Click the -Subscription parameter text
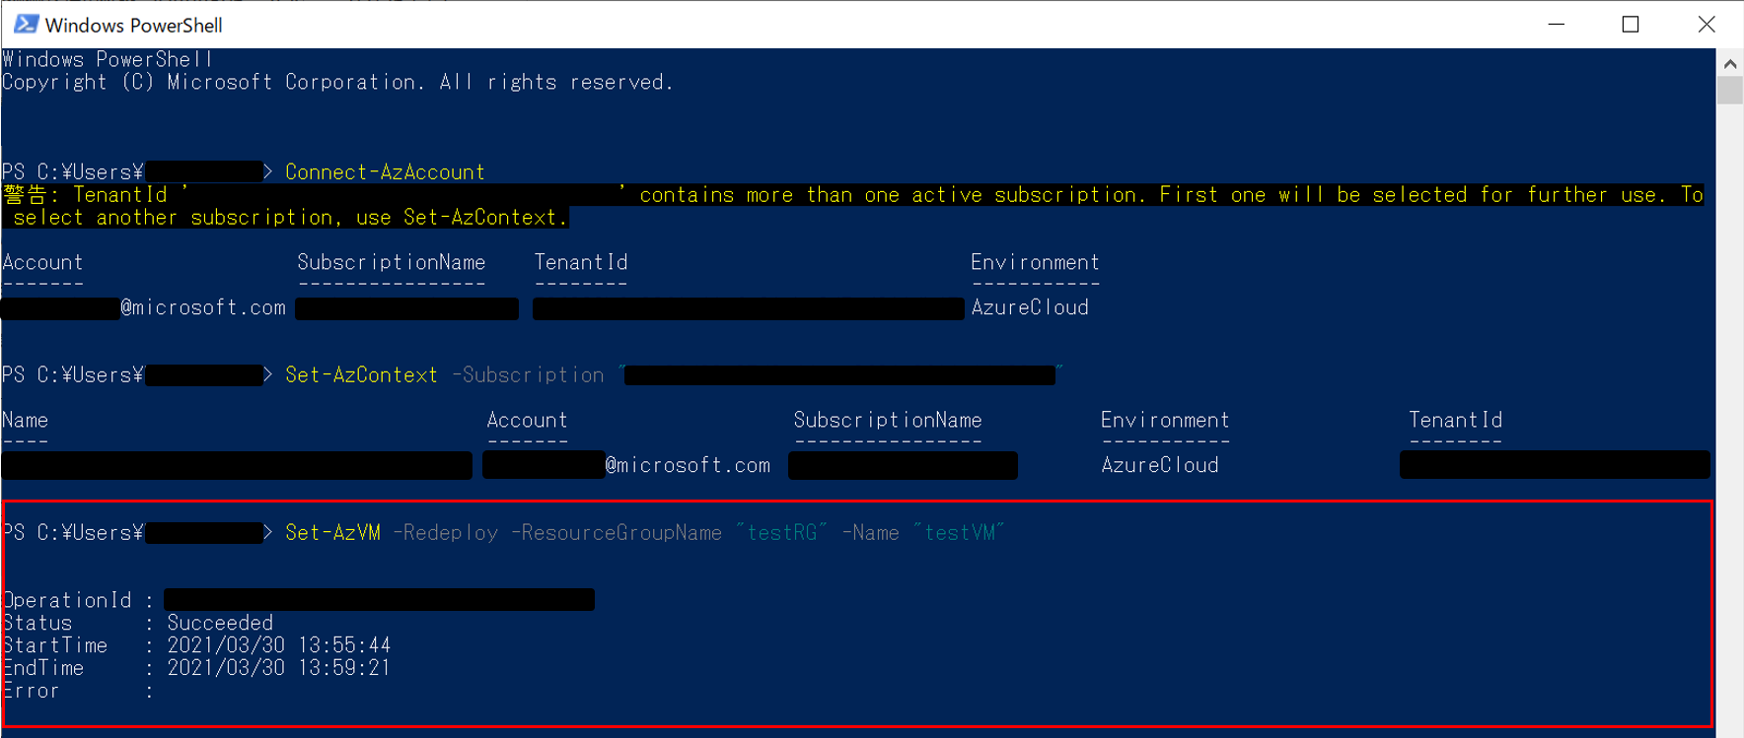This screenshot has height=738, width=1744. (528, 375)
